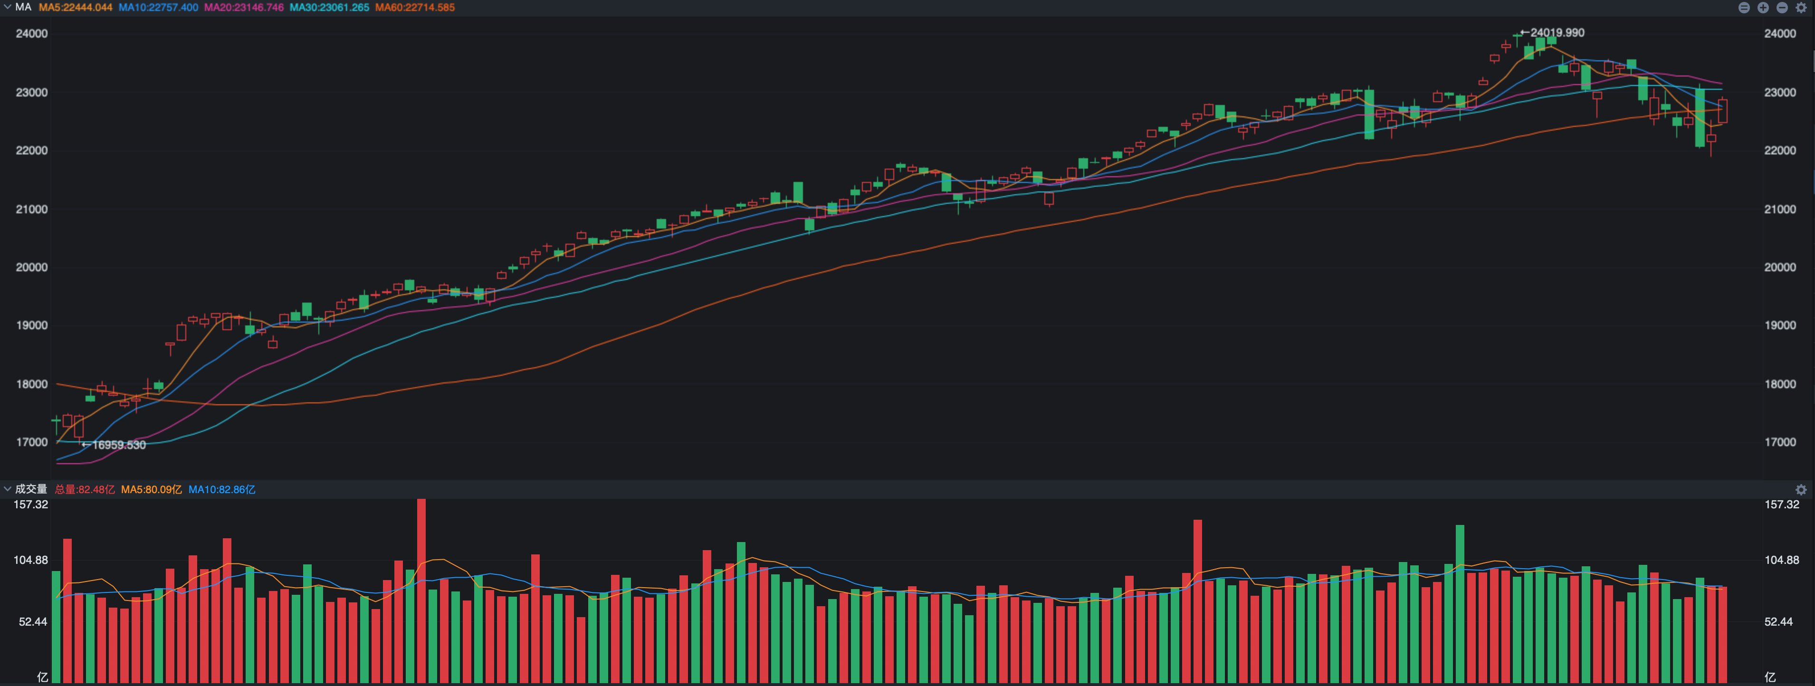The width and height of the screenshot is (1815, 686).
Task: Click the MA30:23061.265 legend entry
Action: [x=329, y=7]
